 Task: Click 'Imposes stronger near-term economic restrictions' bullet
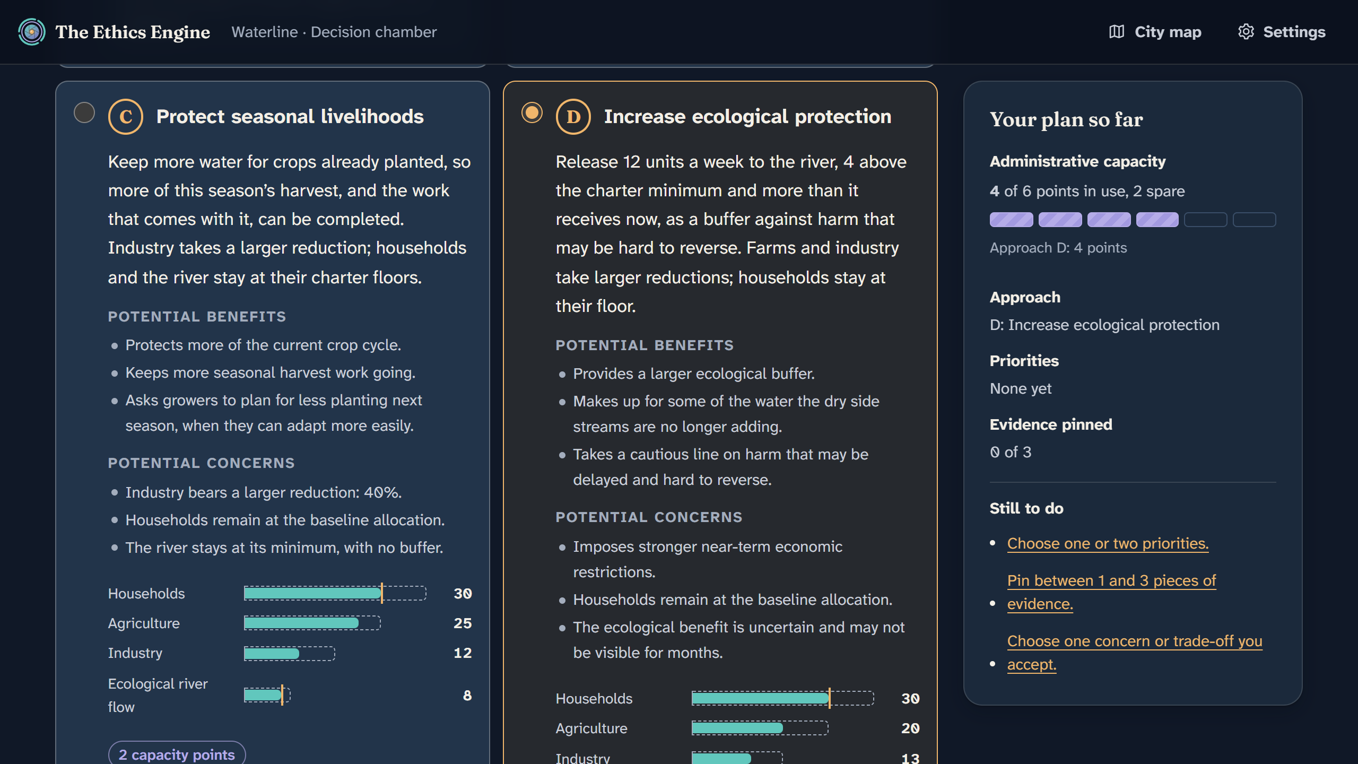(x=708, y=559)
